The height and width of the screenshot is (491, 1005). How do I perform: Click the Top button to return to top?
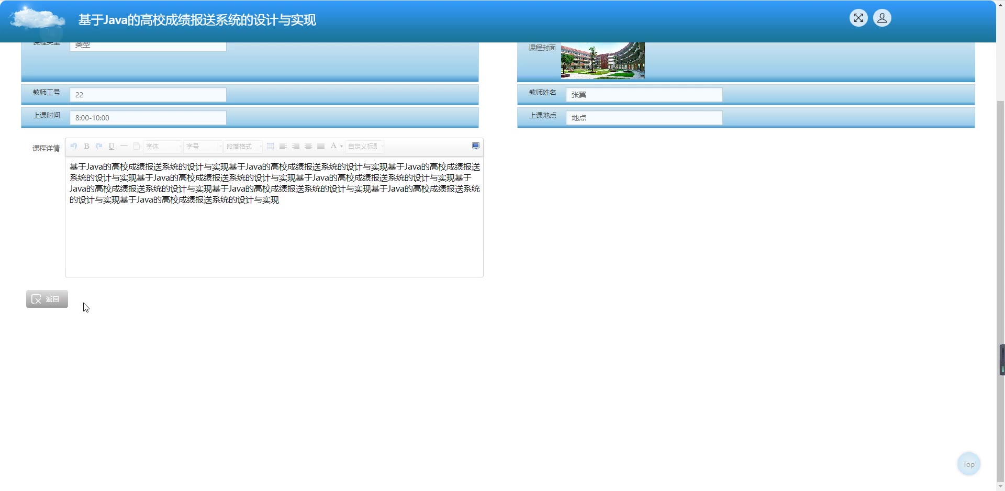[969, 464]
